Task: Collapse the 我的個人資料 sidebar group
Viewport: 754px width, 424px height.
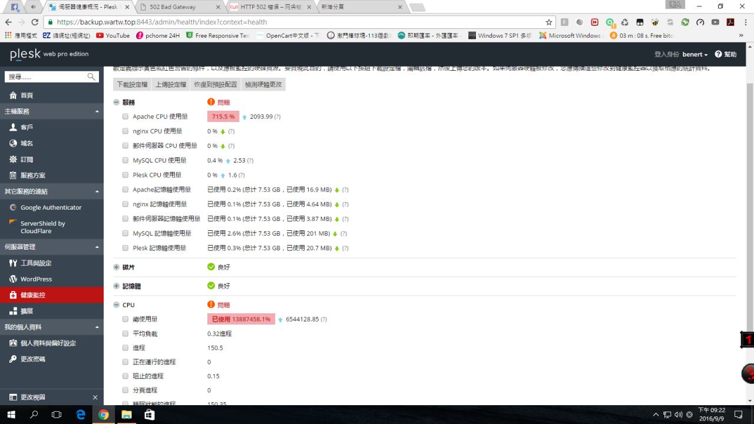Action: (52, 327)
